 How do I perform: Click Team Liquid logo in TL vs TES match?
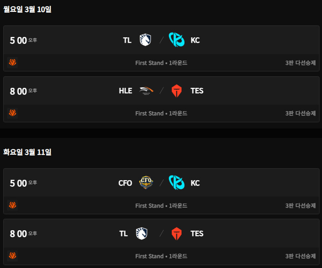142,234
